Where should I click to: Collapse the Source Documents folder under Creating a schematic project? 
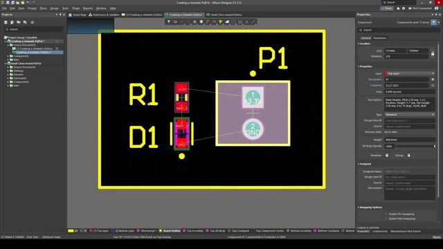coord(8,45)
